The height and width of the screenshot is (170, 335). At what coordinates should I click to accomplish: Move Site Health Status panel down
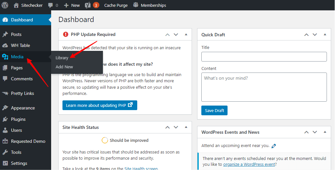176,127
